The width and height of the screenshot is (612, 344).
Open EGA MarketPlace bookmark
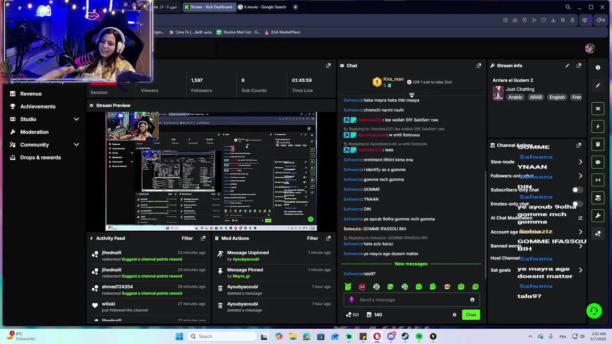[282, 32]
